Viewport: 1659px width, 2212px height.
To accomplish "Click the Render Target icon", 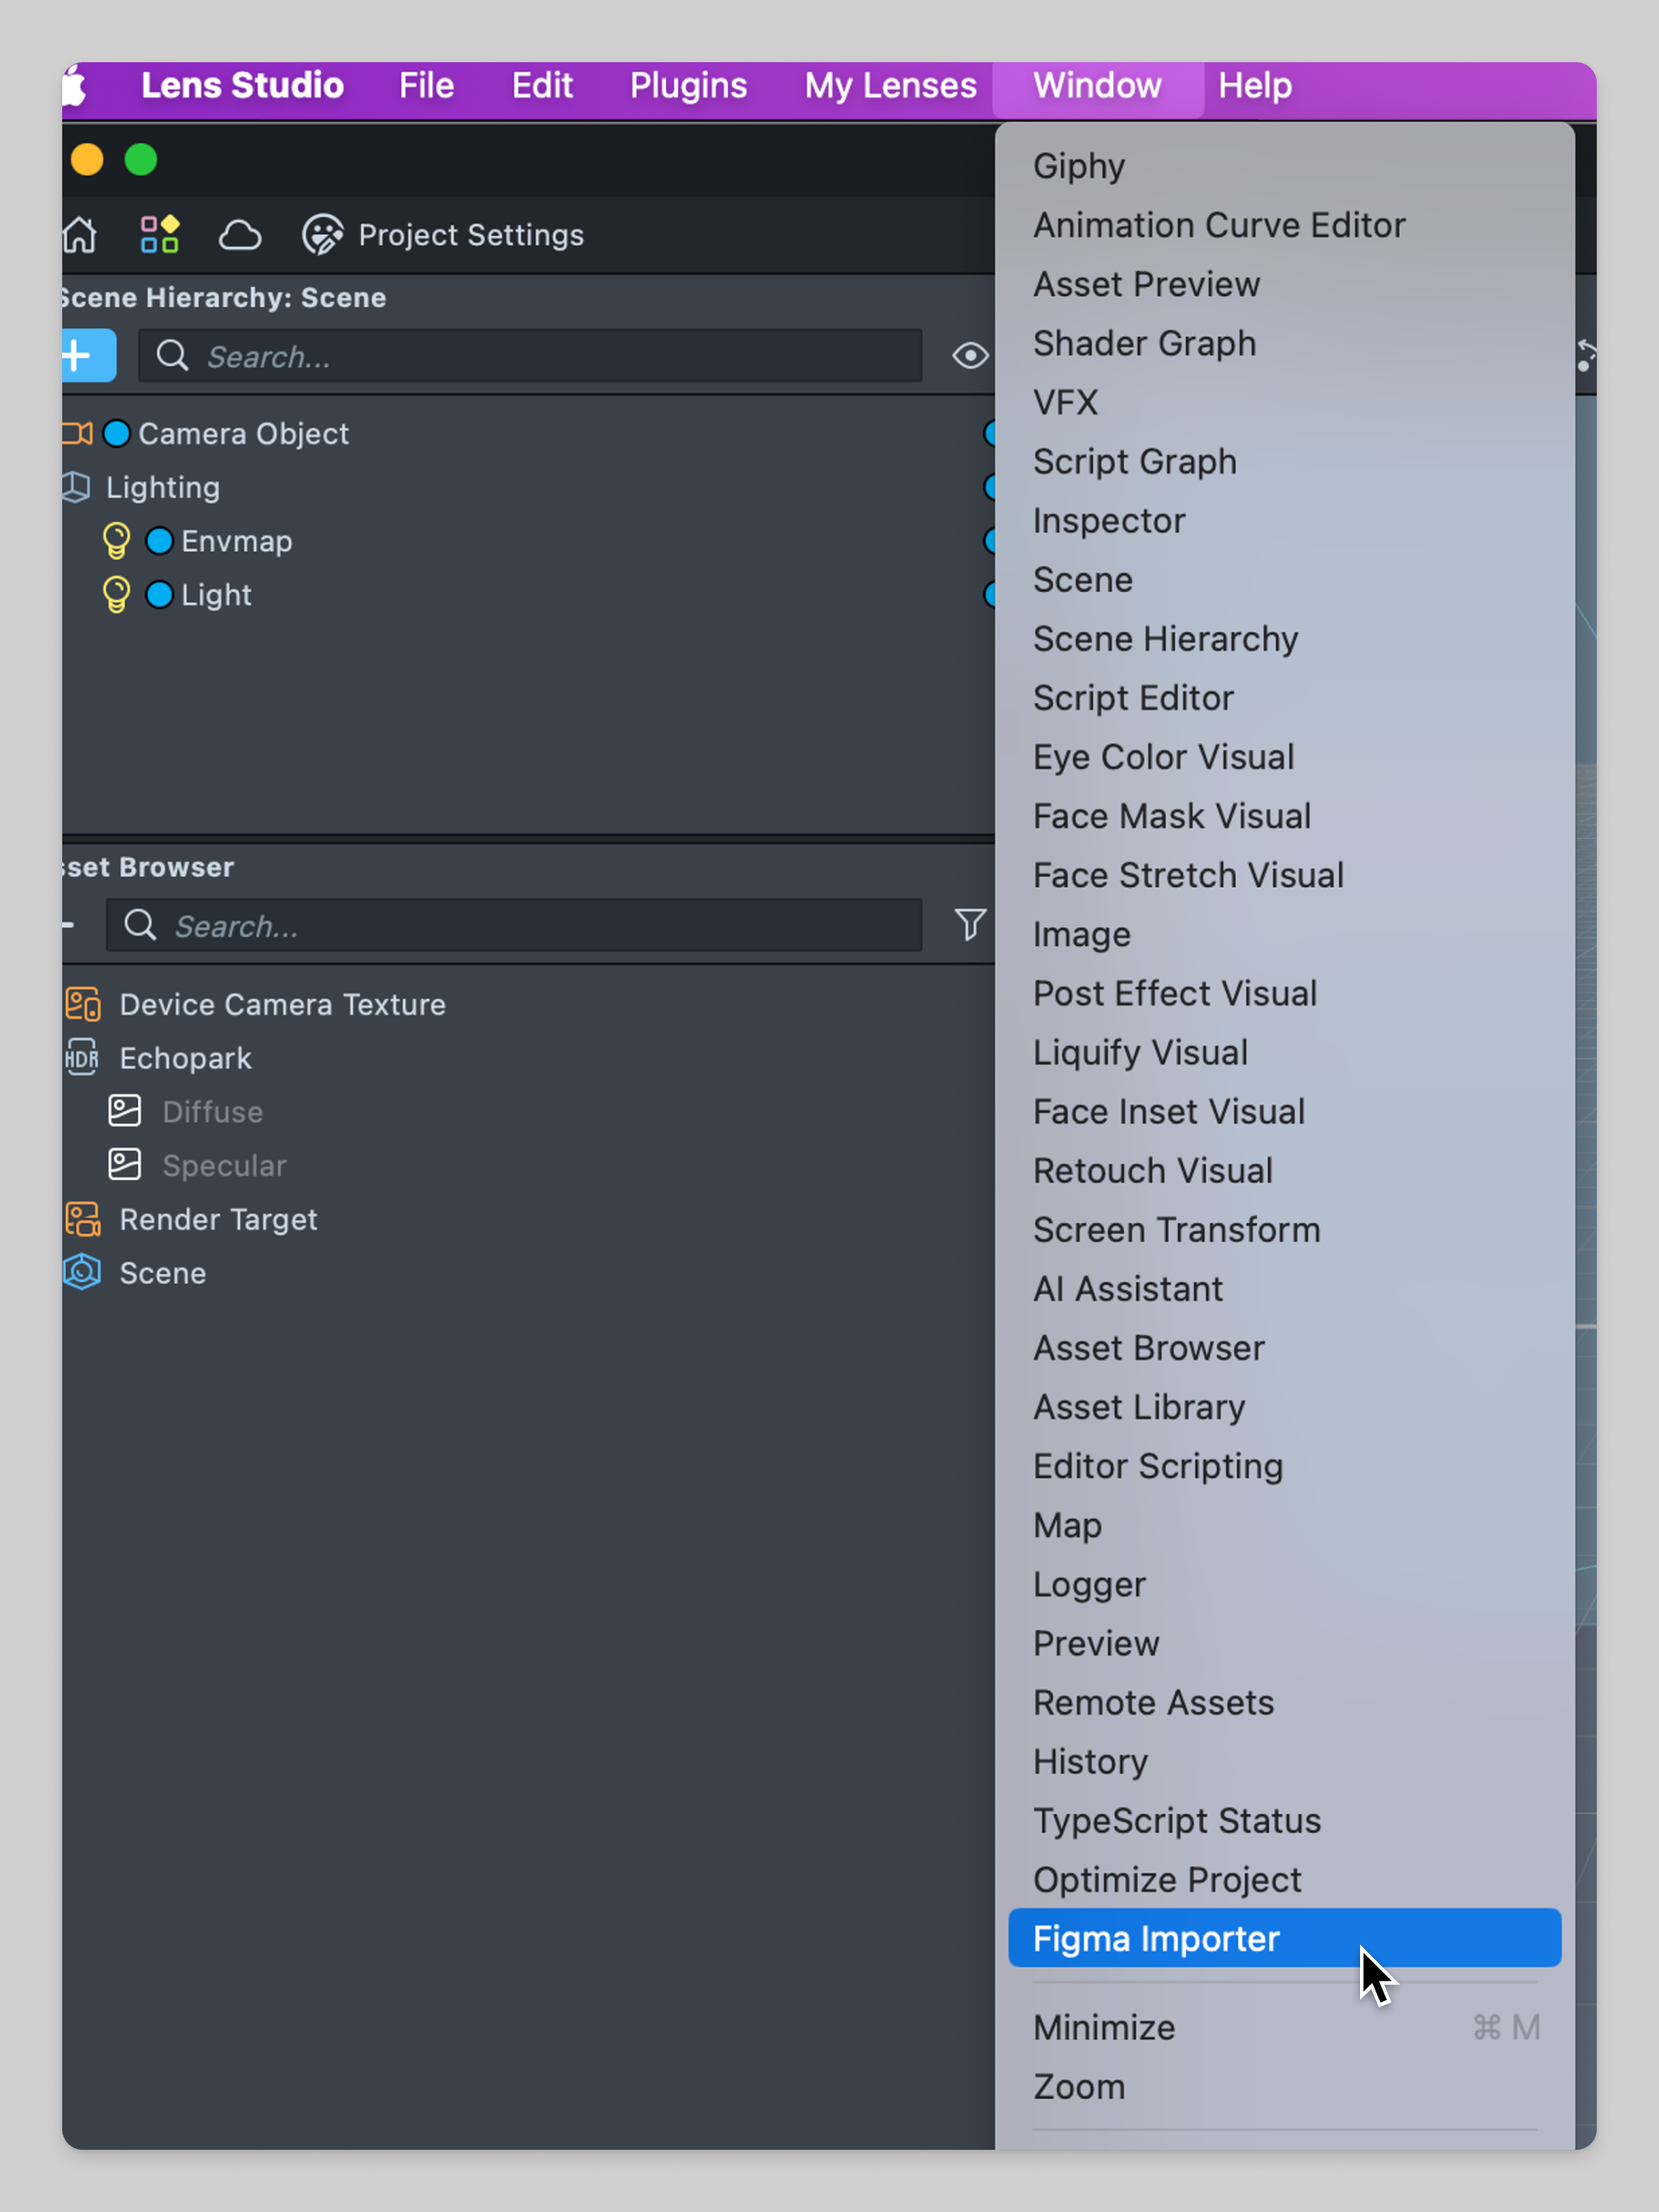I will (83, 1219).
